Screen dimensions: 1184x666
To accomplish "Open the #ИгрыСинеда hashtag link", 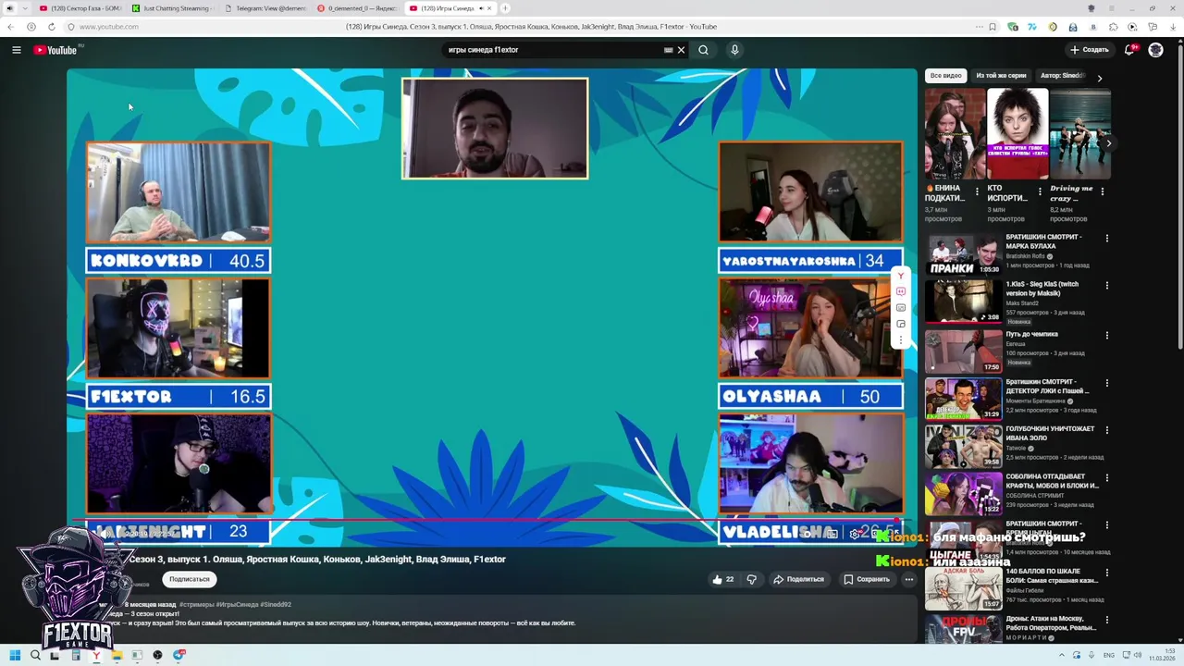I will (238, 605).
